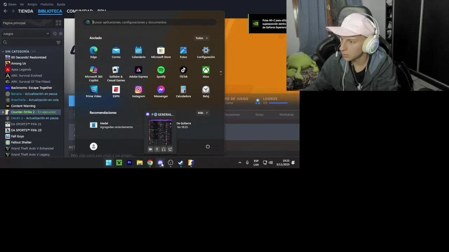Open the Ayuda menu
The height and width of the screenshot is (252, 449).
coord(61,4)
